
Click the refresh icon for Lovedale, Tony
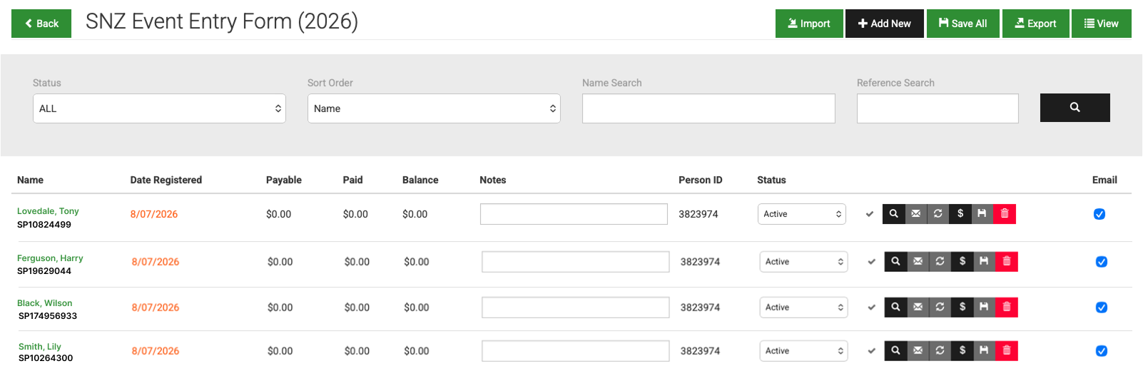(938, 214)
